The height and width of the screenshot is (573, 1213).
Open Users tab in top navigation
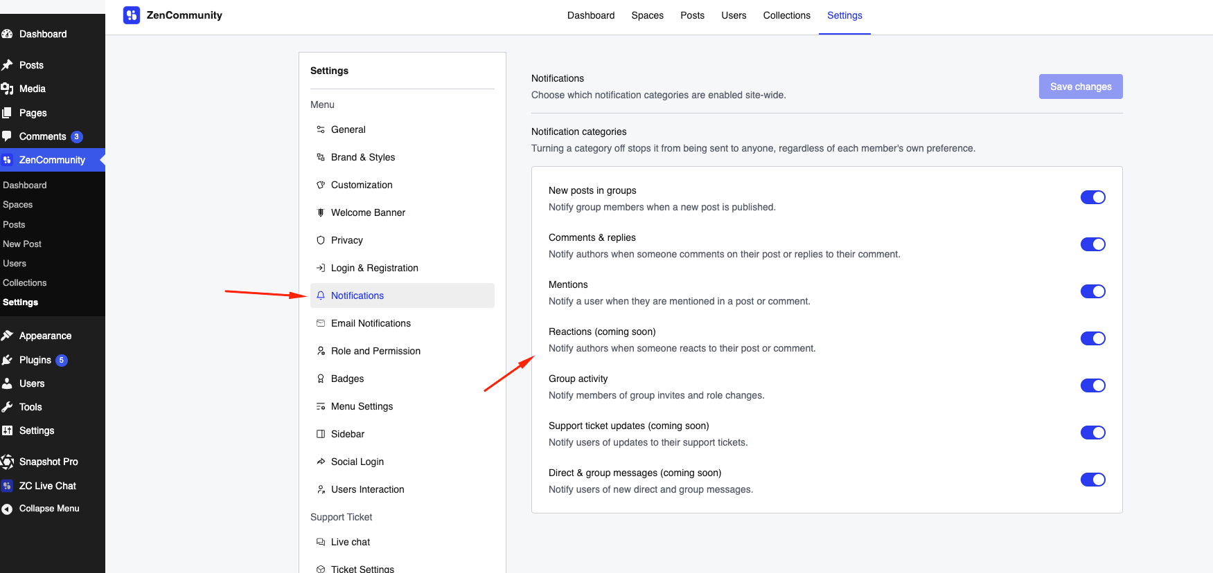click(x=734, y=15)
